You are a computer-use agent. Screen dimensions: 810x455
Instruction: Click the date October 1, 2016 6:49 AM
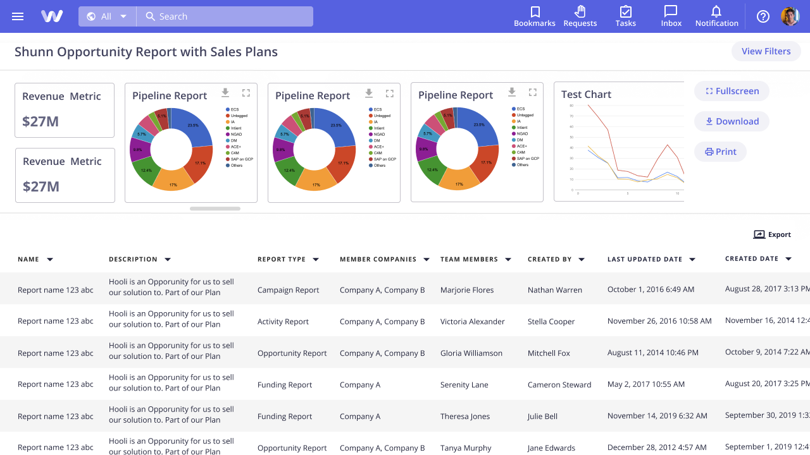pyautogui.click(x=651, y=289)
